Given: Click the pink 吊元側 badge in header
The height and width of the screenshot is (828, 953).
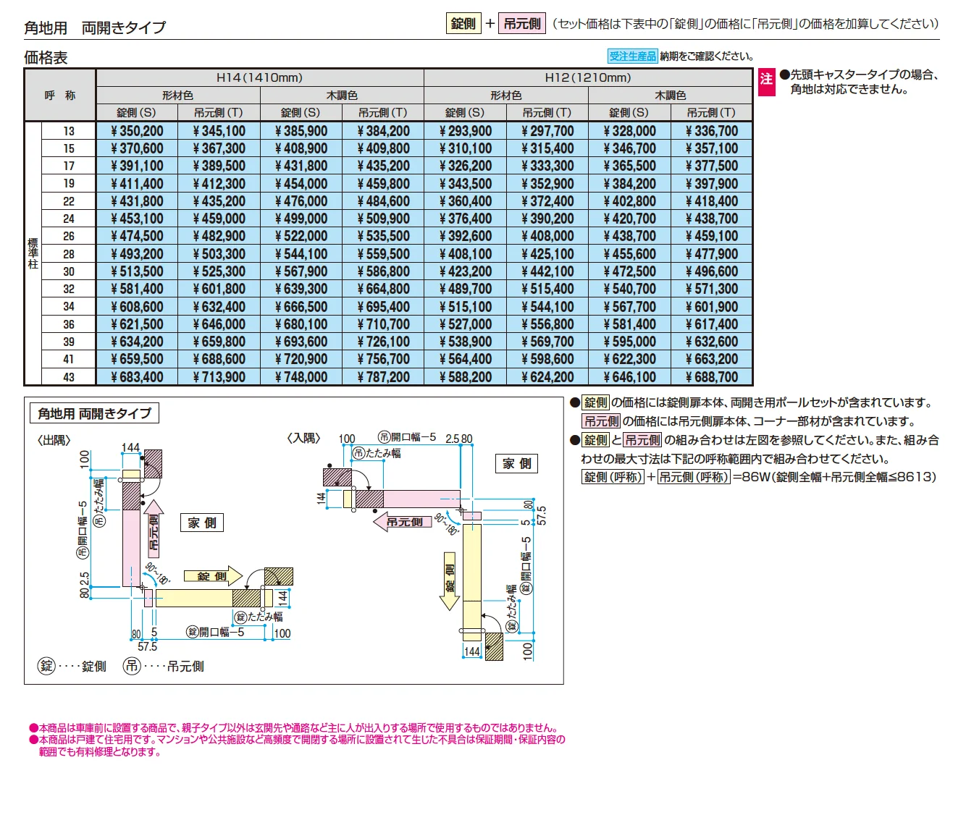Looking at the screenshot, I should tap(522, 24).
